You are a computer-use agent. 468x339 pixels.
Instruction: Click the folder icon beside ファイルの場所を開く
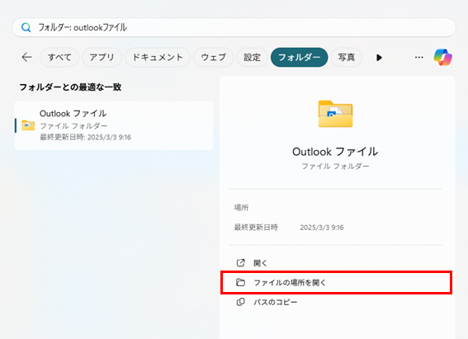pyautogui.click(x=240, y=282)
